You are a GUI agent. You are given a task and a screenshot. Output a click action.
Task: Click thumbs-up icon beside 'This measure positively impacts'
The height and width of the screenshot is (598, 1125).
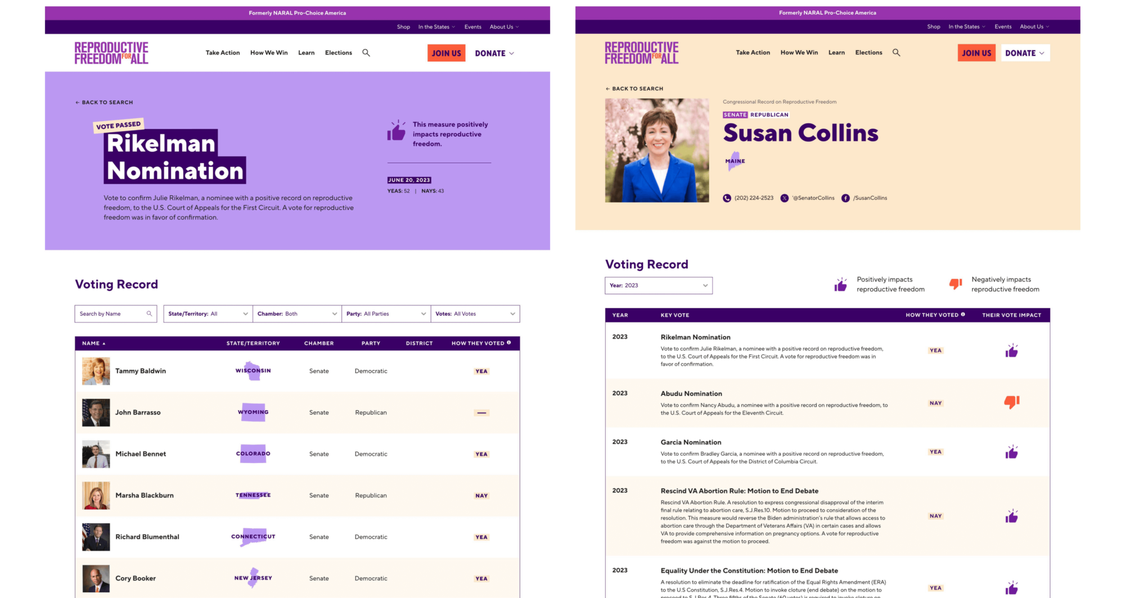click(x=397, y=131)
